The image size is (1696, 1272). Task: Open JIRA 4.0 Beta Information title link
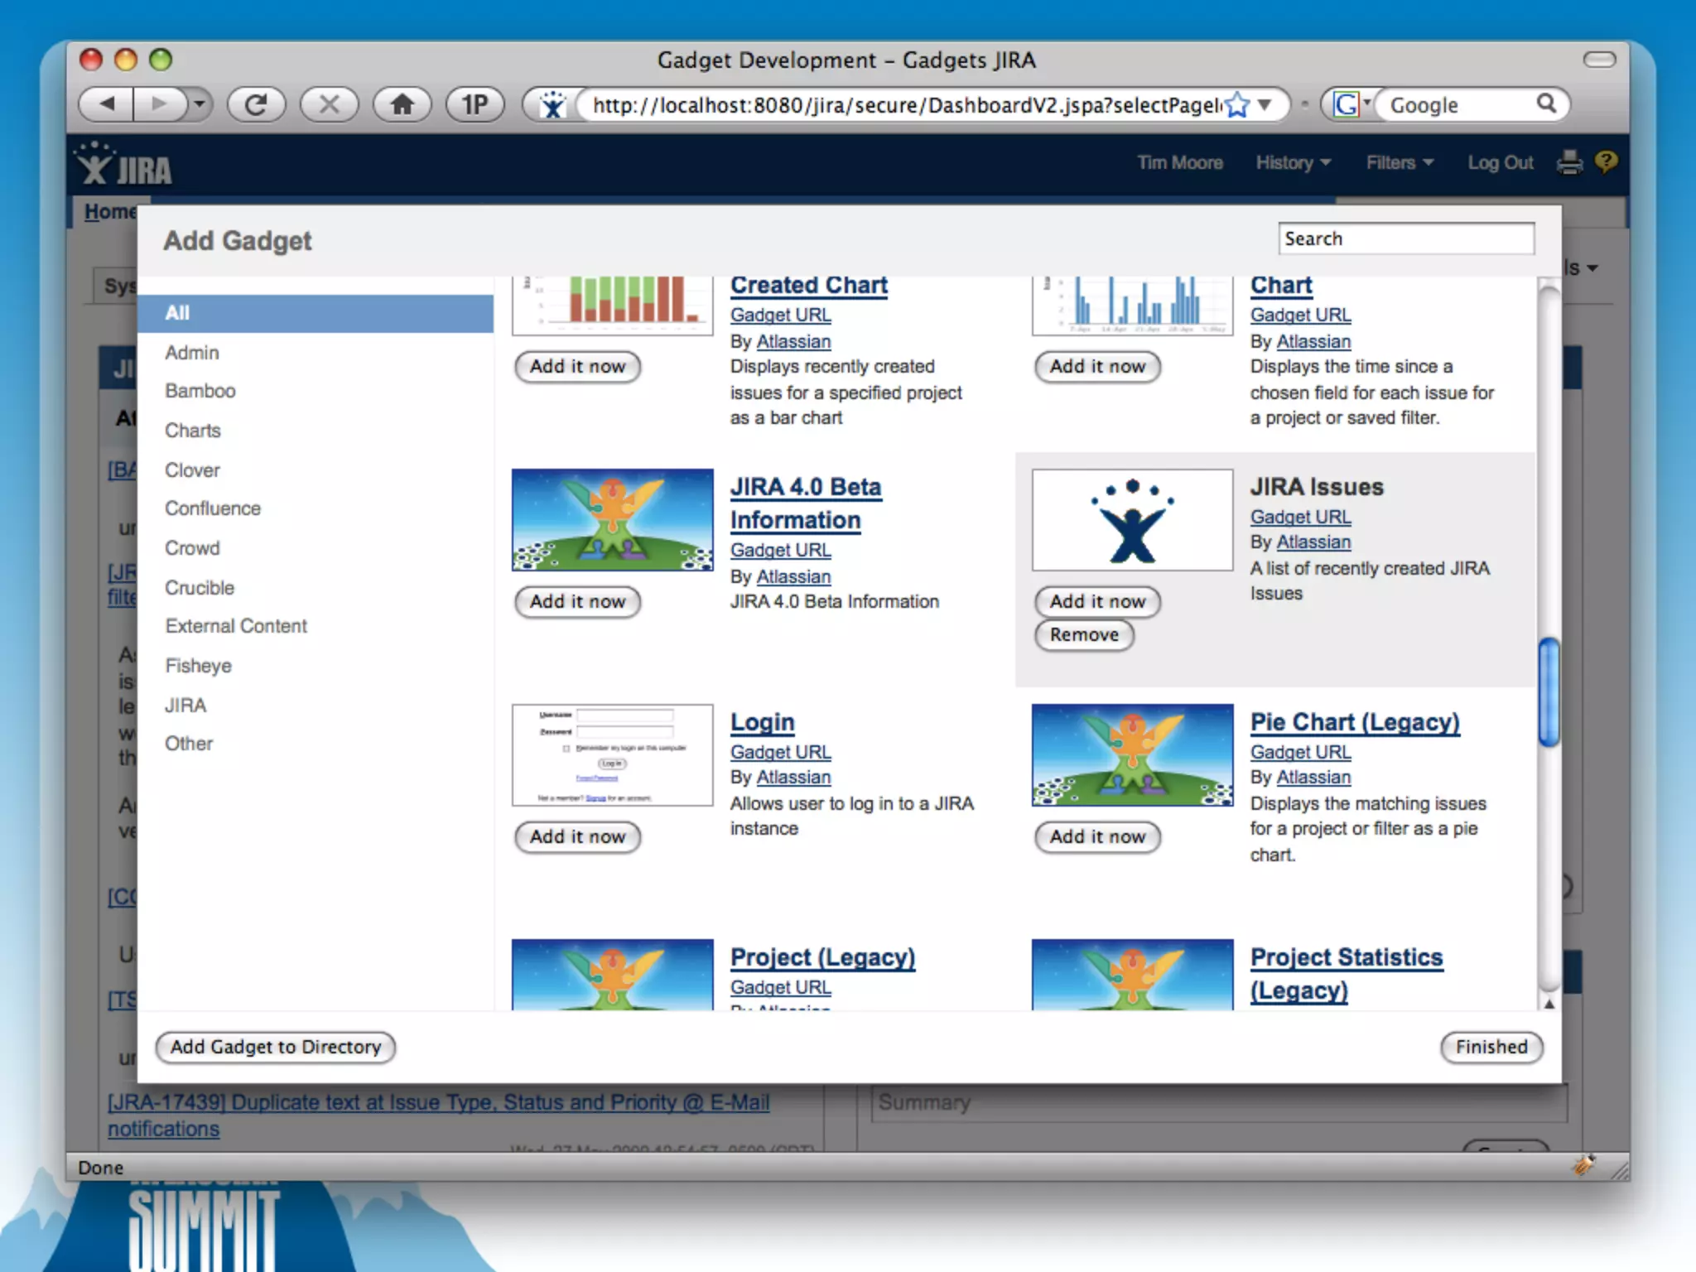point(805,503)
